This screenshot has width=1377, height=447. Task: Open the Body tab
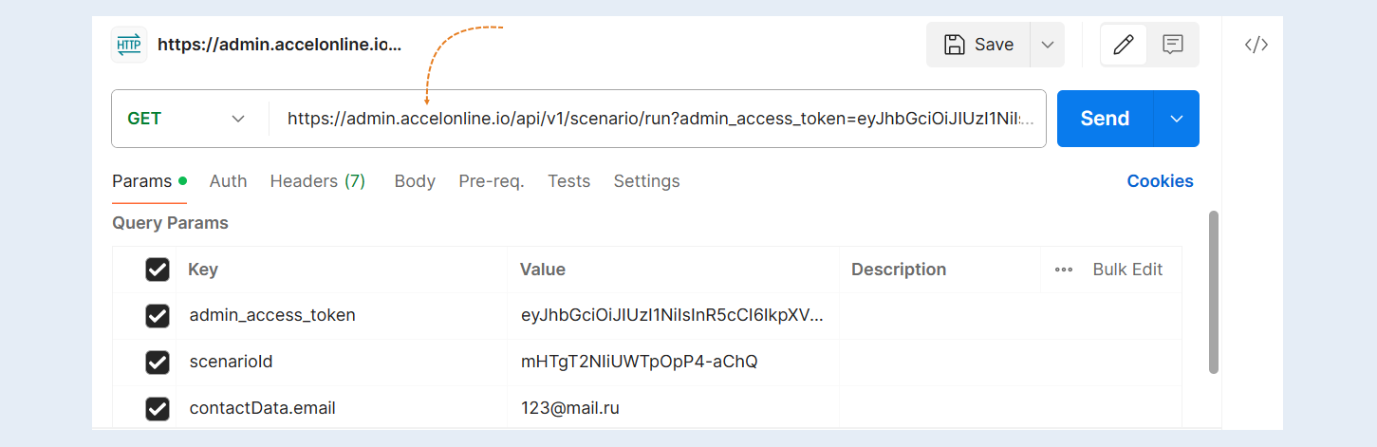(415, 181)
